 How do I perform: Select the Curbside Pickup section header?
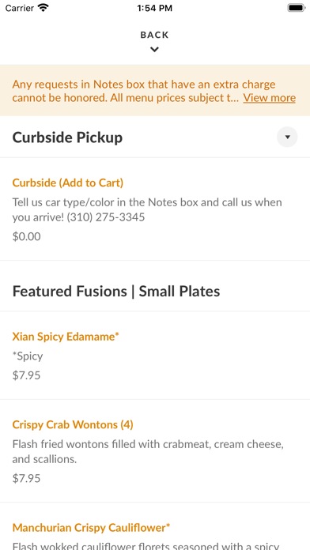(x=67, y=137)
